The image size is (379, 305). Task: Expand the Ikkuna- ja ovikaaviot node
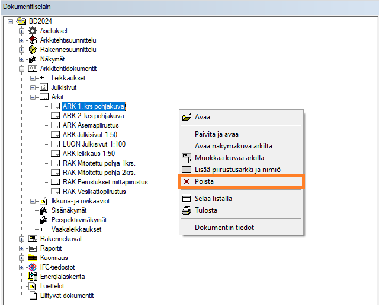click(33, 201)
